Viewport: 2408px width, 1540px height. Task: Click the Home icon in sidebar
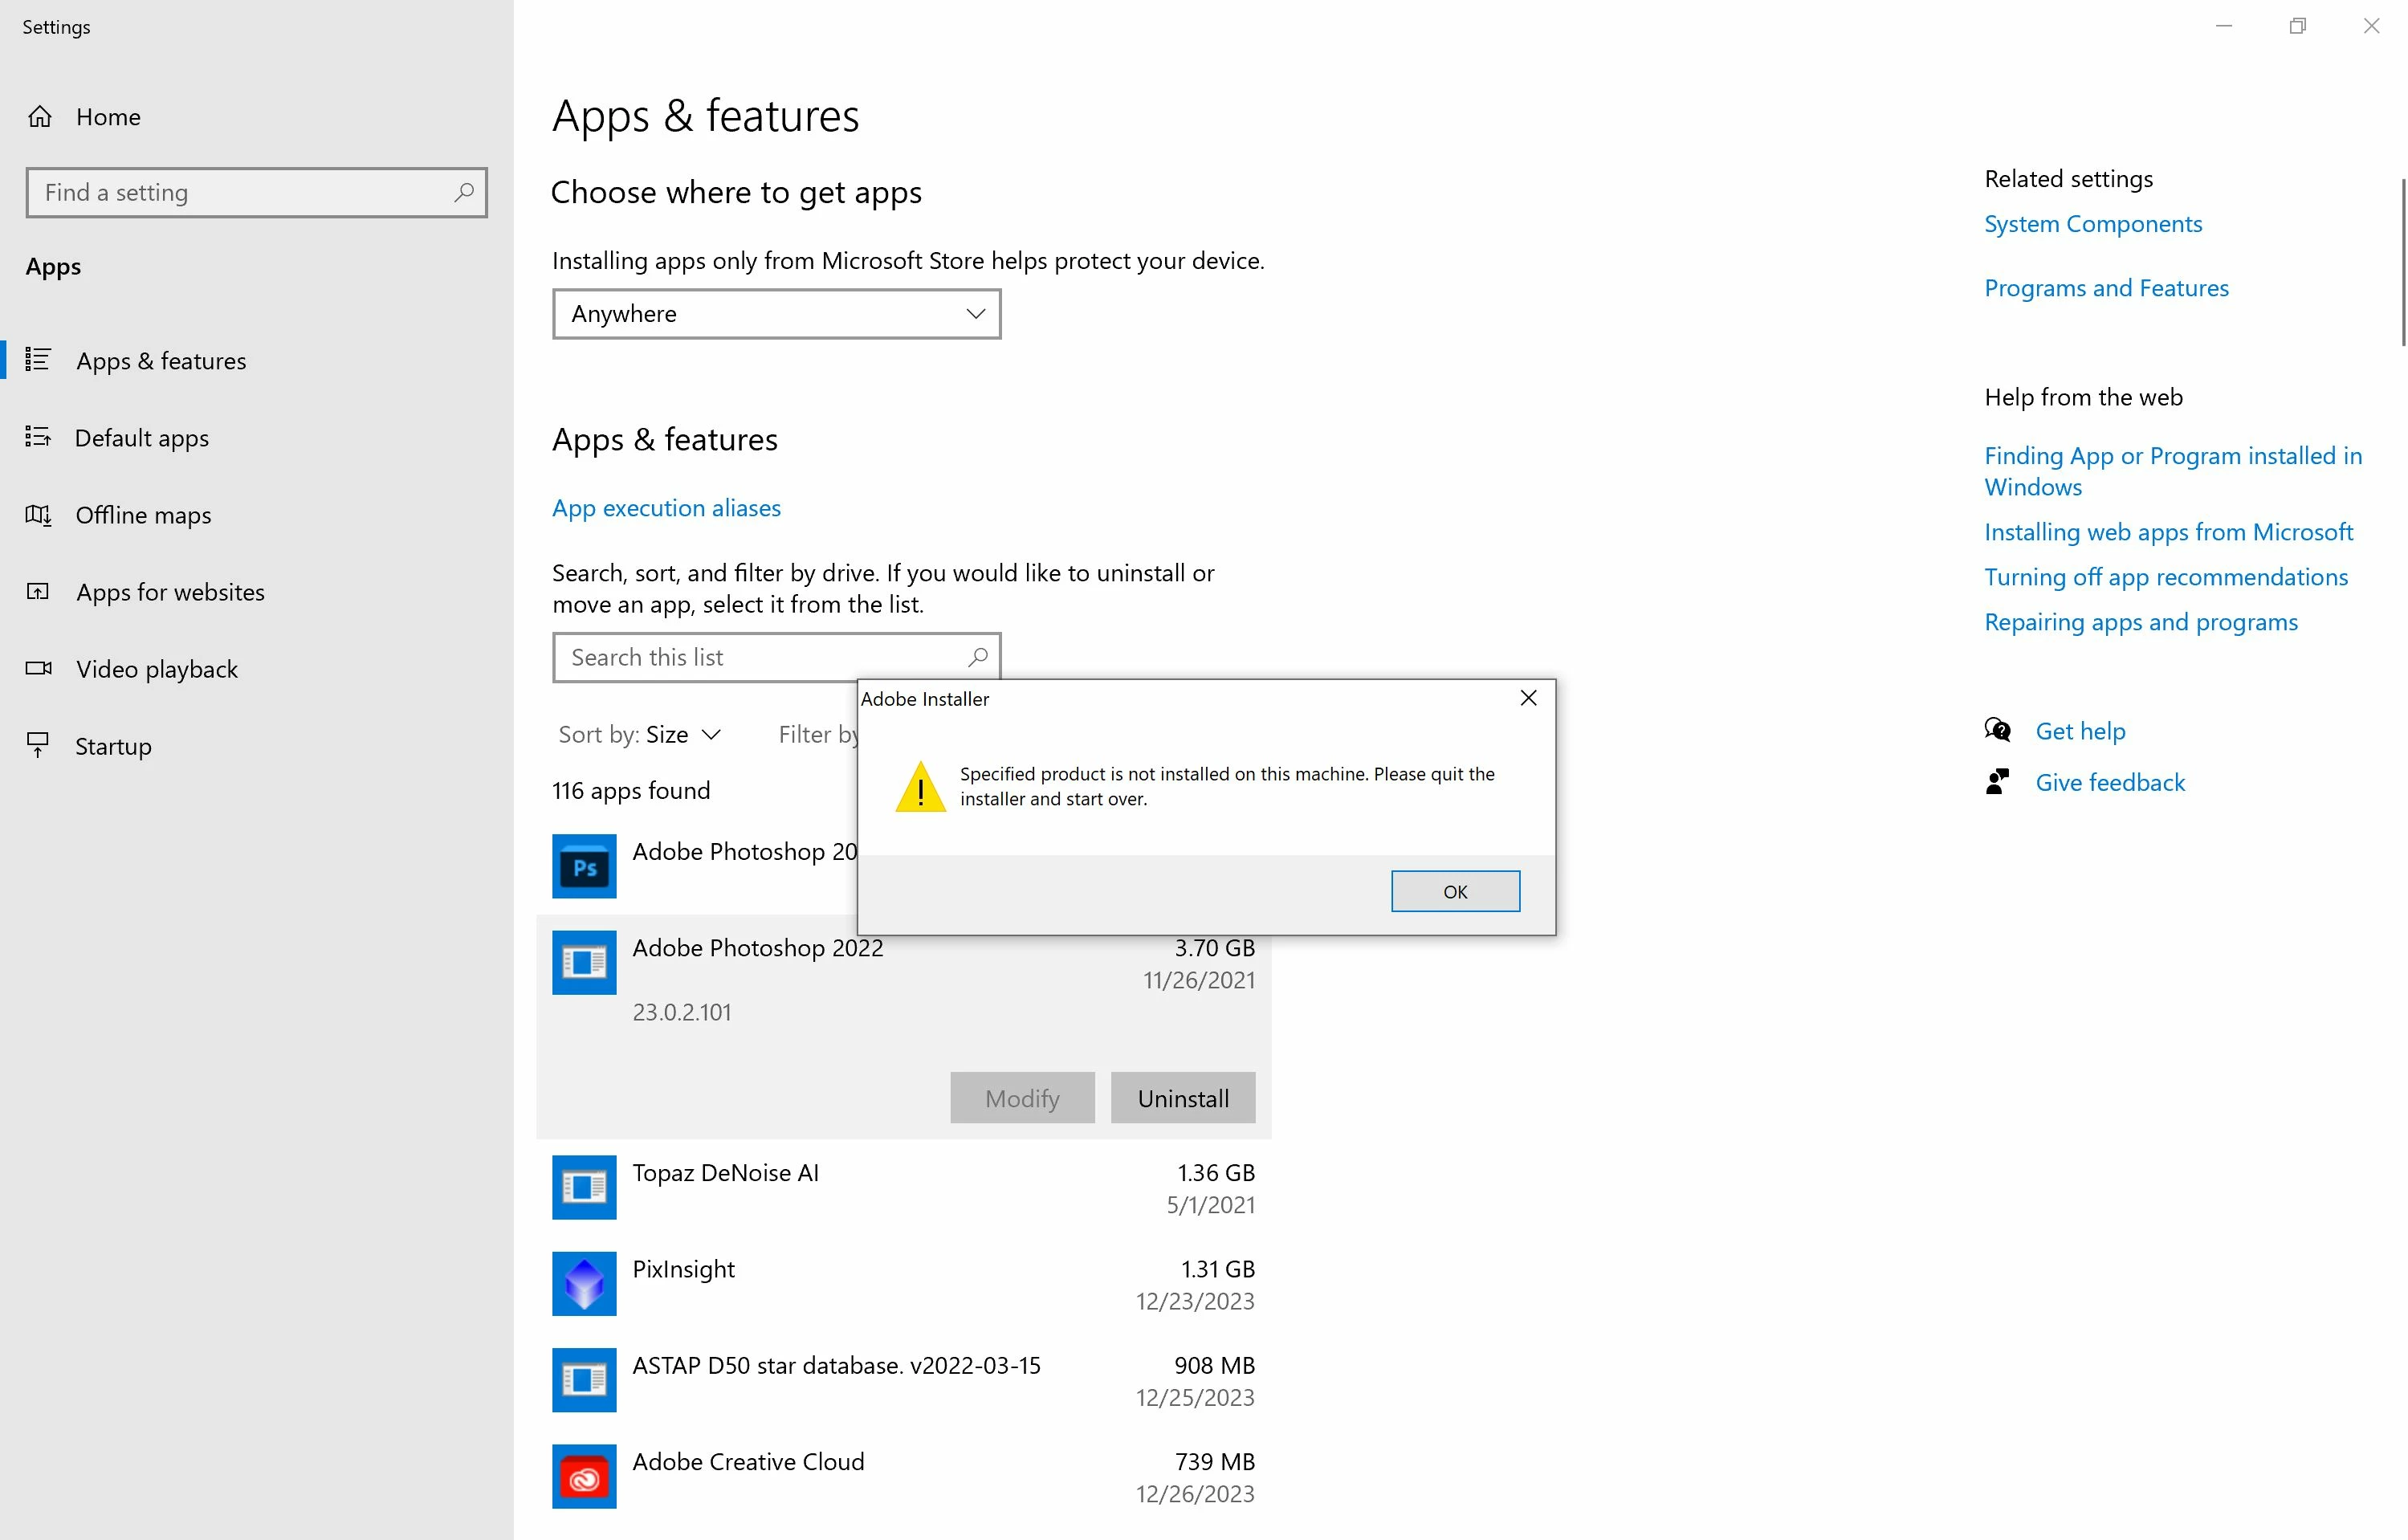[x=40, y=117]
